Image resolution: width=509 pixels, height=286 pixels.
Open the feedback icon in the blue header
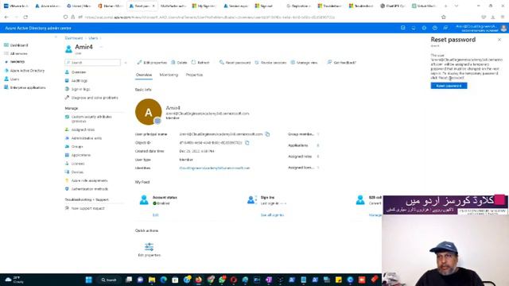pyautogui.click(x=445, y=29)
